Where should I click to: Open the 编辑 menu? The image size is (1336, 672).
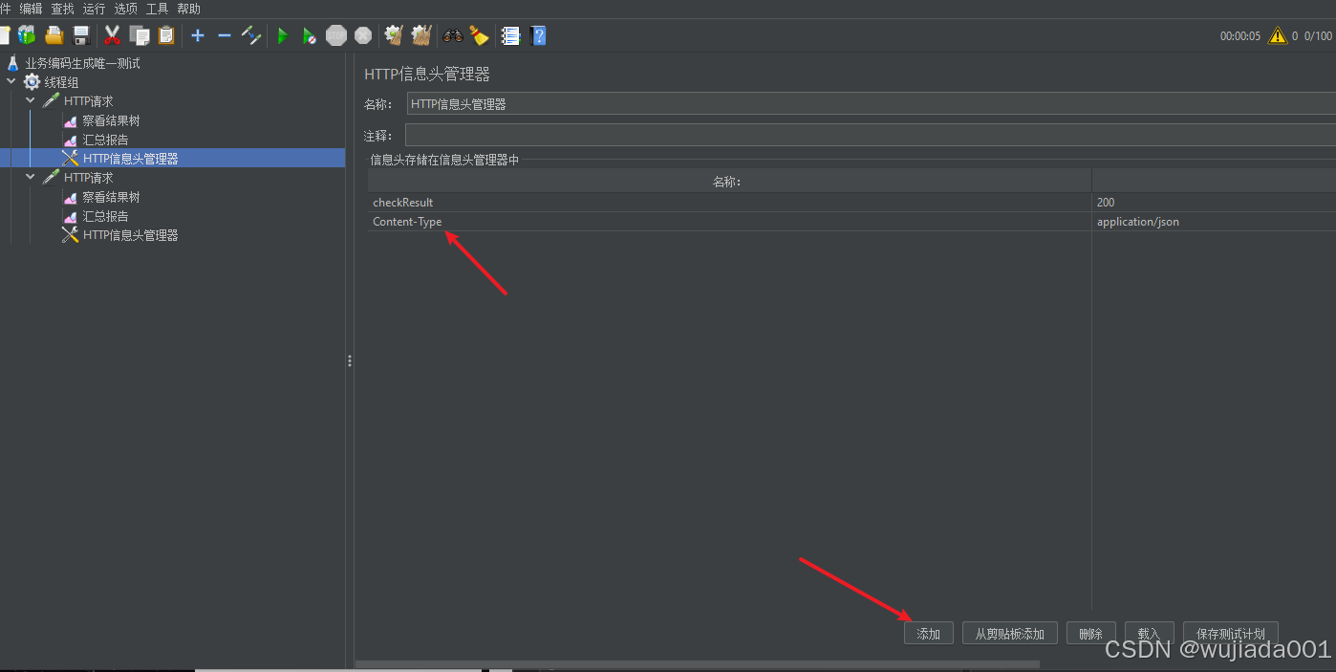[31, 9]
